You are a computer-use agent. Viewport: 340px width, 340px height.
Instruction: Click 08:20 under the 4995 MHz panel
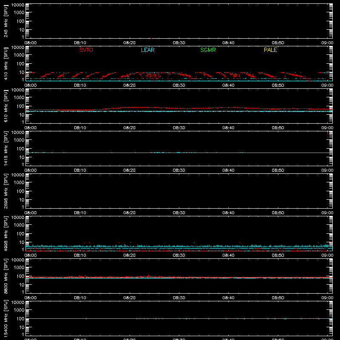pos(130,255)
